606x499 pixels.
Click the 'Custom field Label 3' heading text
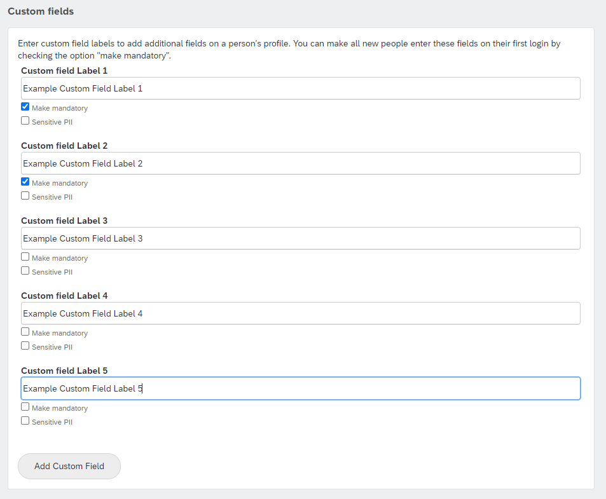point(64,221)
